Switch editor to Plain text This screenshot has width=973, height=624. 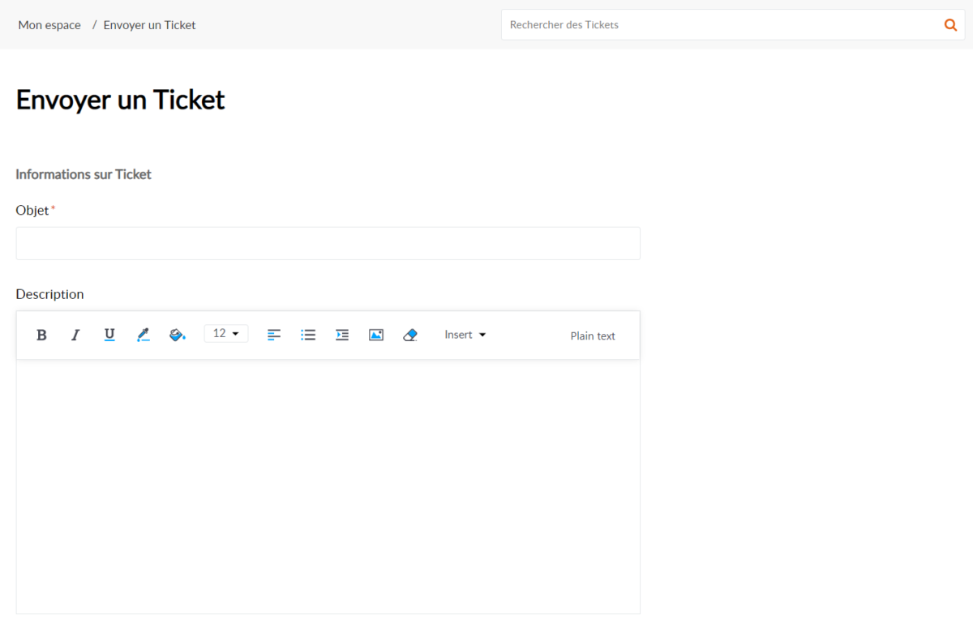(593, 336)
